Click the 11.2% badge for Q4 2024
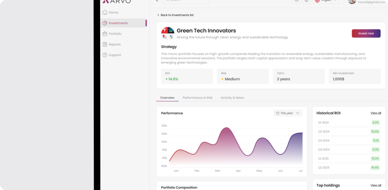The height and width of the screenshot is (190, 388). (x=375, y=150)
